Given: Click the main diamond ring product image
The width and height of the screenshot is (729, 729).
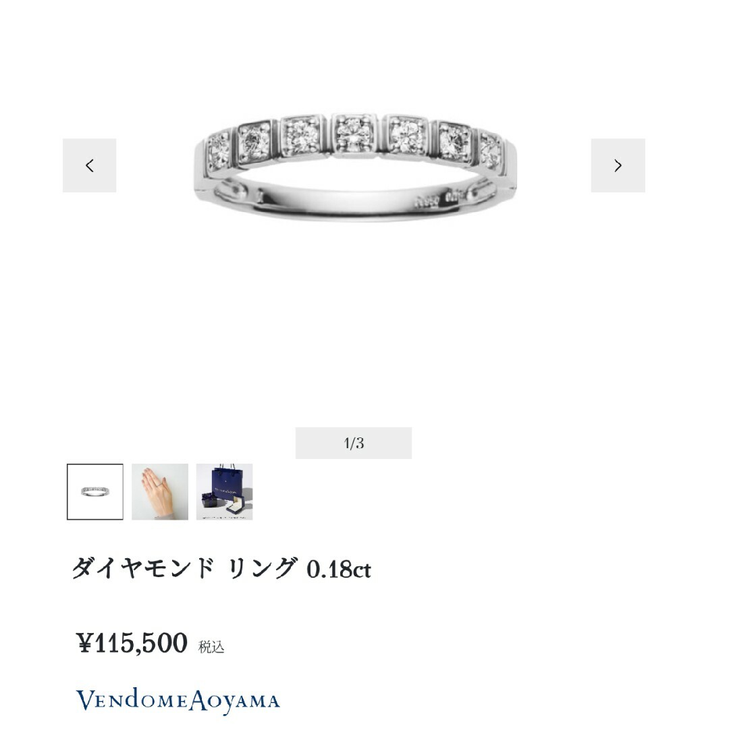Looking at the screenshot, I should click(355, 167).
